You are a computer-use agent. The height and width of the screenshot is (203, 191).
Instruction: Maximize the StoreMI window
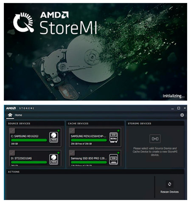pos(179,108)
